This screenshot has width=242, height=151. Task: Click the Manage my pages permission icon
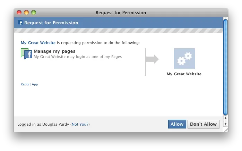pyautogui.click(x=27, y=54)
